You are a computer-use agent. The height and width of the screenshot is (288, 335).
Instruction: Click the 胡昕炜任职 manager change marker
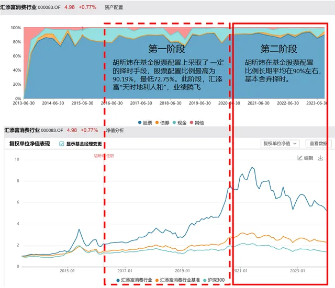(105, 156)
